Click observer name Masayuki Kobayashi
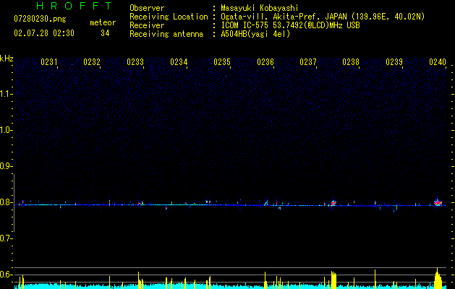 point(260,8)
